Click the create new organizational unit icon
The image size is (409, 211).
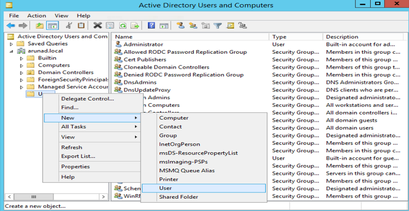(x=206, y=26)
